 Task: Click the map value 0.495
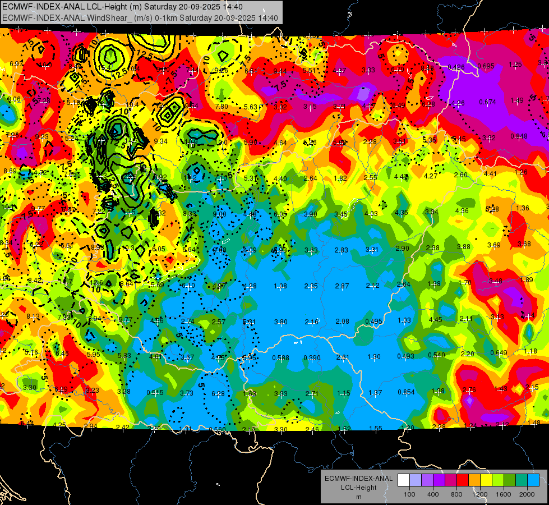click(373, 322)
